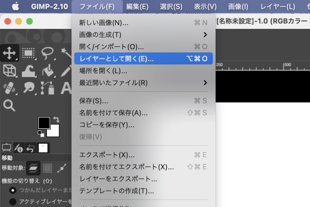Select the Bucket Fill tool

48,71
